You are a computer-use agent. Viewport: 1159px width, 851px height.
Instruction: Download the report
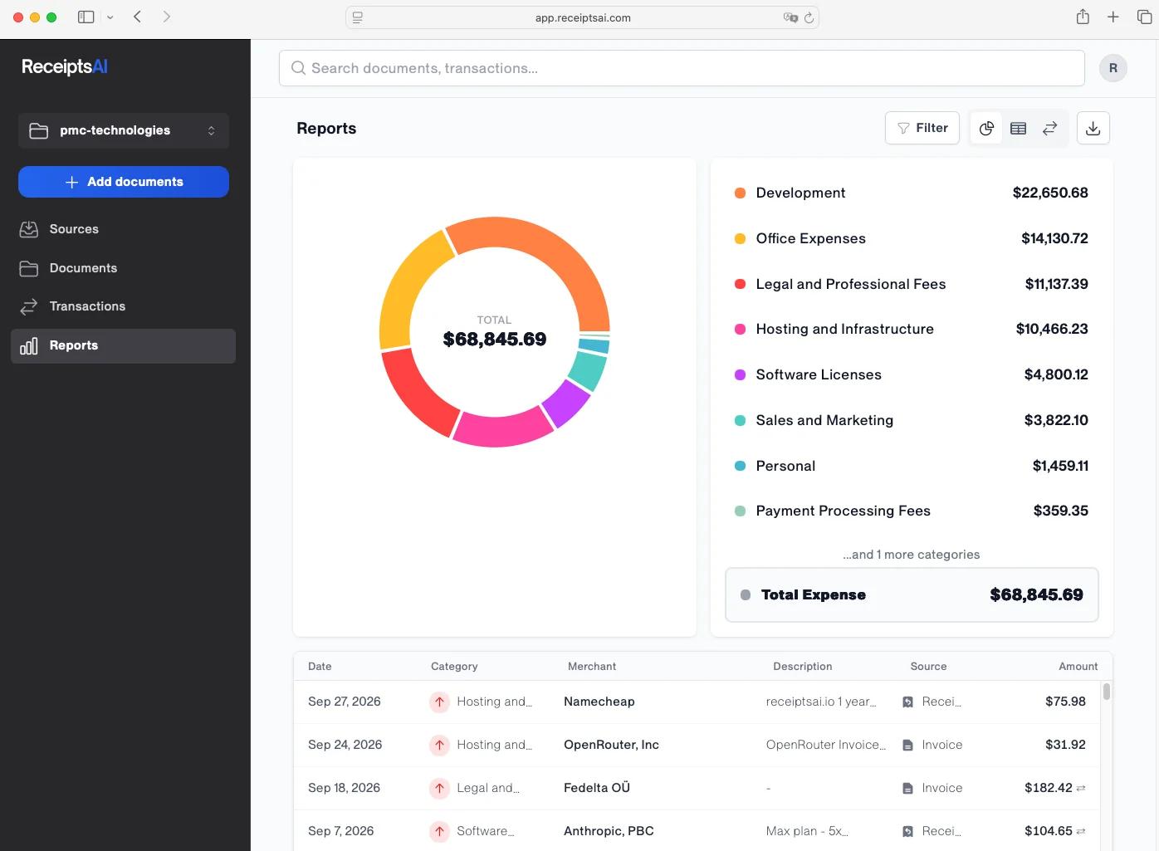tap(1093, 128)
